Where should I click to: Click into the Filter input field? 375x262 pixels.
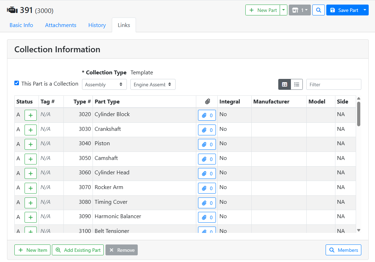334,85
